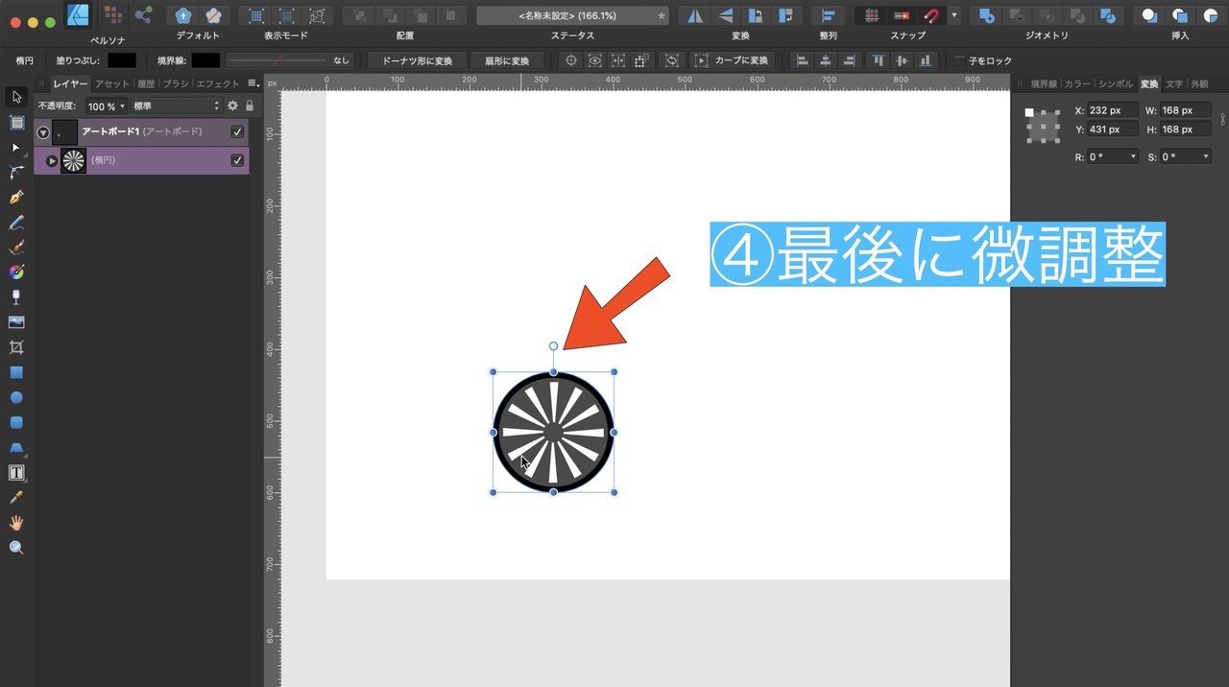Select the Rounded Rectangle tool
The height and width of the screenshot is (687, 1229).
(x=16, y=422)
